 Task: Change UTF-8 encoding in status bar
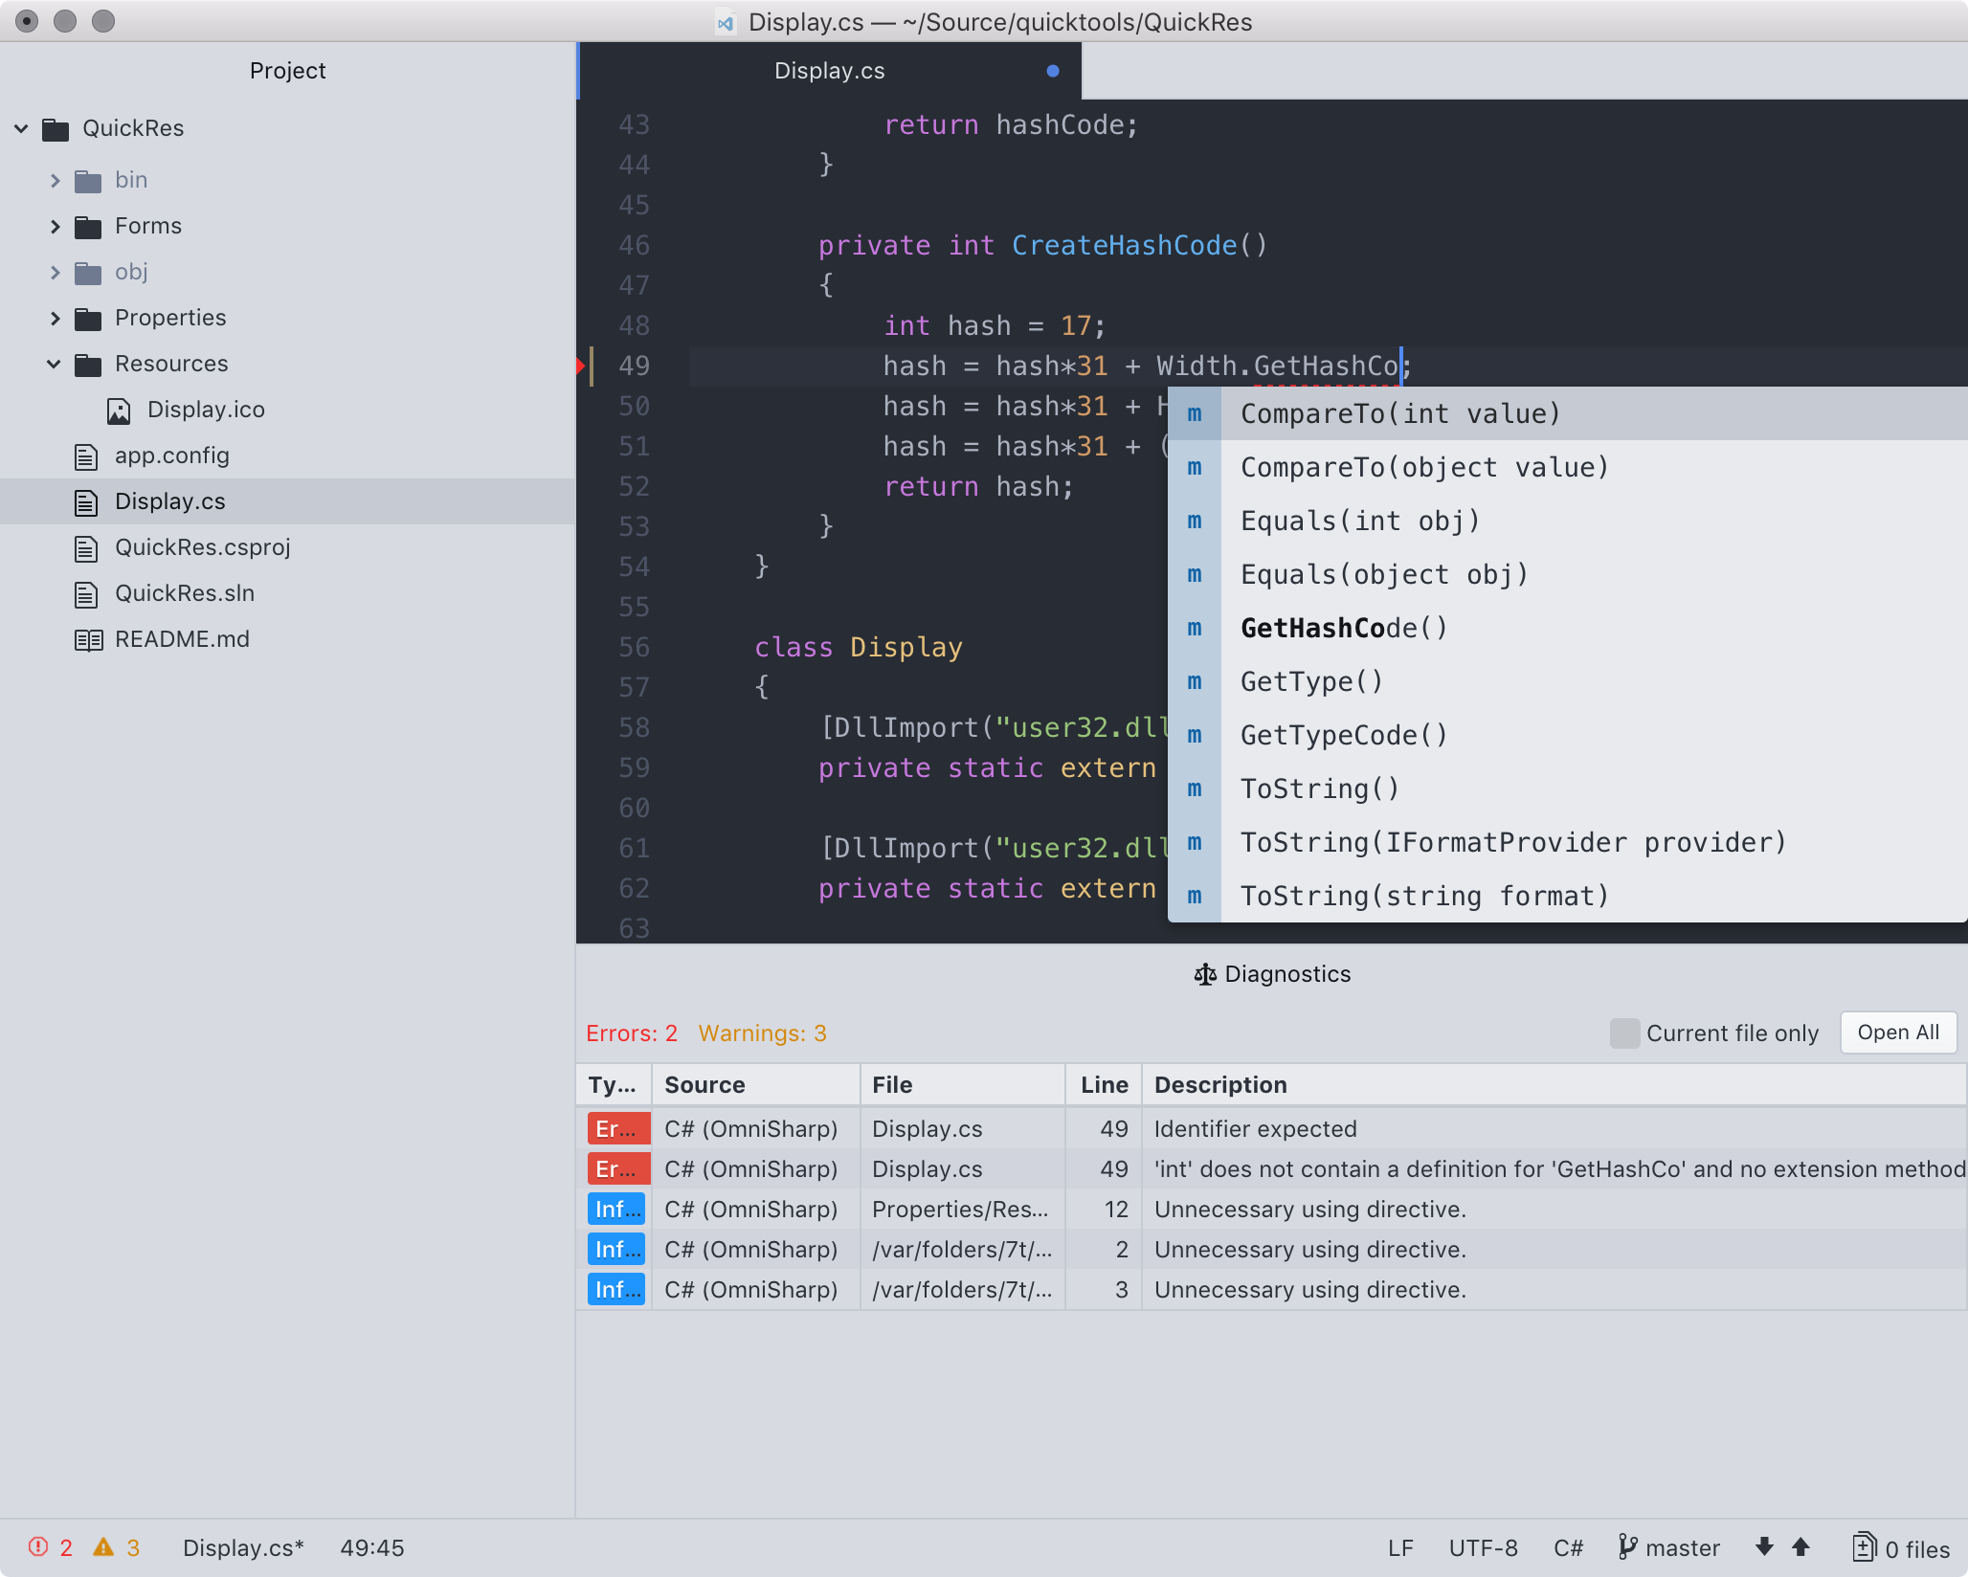1483,1548
